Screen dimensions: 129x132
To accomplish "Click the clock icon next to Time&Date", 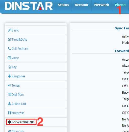I will [9, 39].
